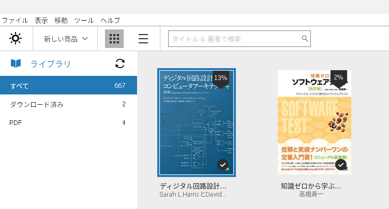Open the 移動 menu
Image resolution: width=389 pixels, height=209 pixels.
click(61, 20)
